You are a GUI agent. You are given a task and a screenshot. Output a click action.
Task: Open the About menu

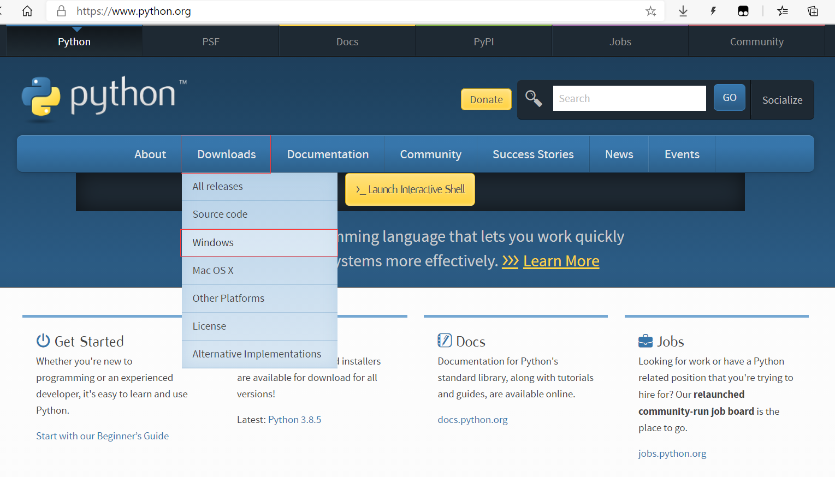tap(150, 154)
